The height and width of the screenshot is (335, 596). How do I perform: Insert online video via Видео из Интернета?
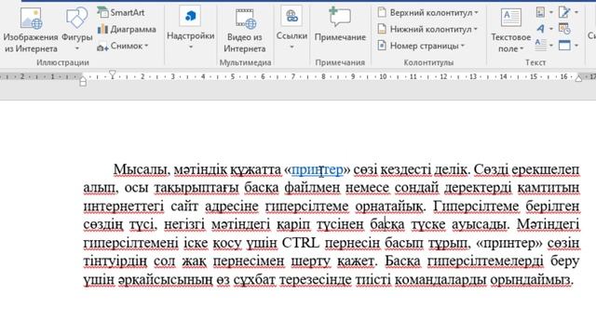[244, 31]
